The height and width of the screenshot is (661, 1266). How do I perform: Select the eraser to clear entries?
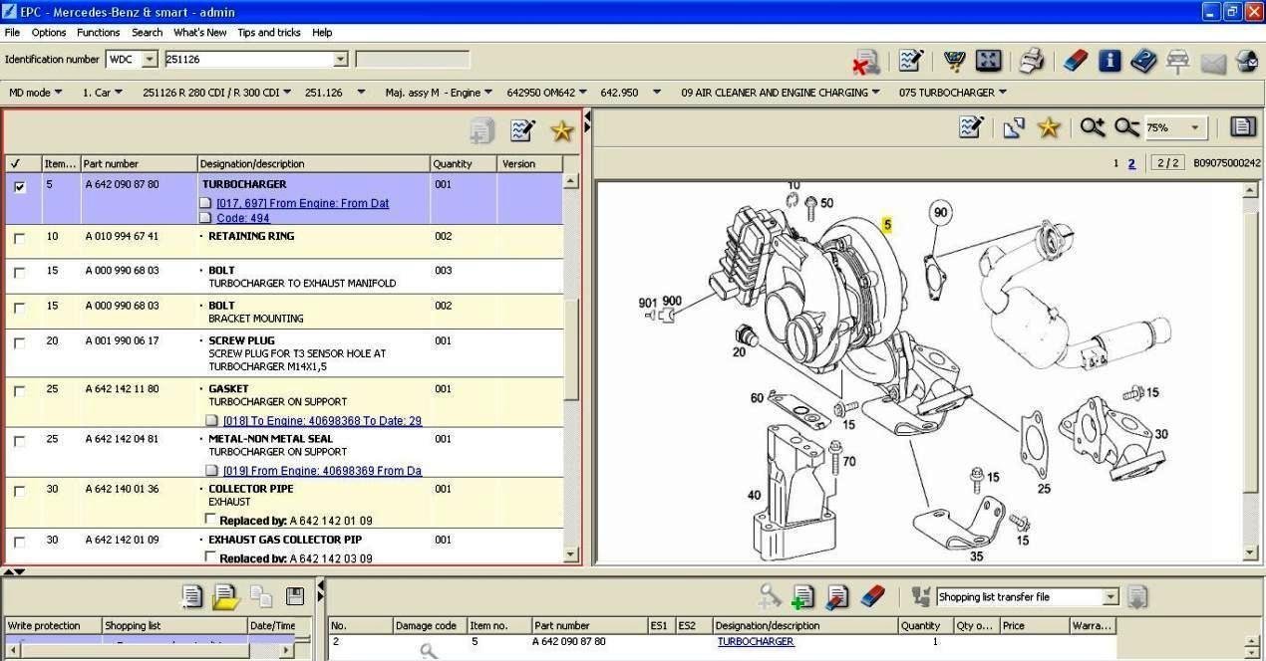(870, 597)
